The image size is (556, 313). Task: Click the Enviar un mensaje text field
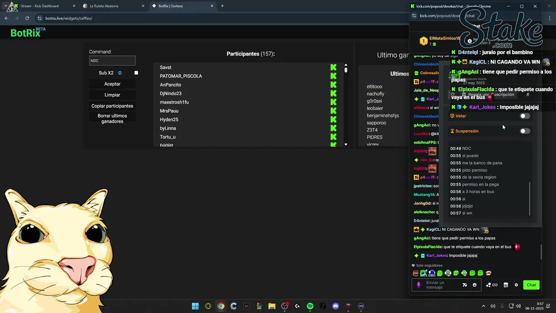[441, 285]
